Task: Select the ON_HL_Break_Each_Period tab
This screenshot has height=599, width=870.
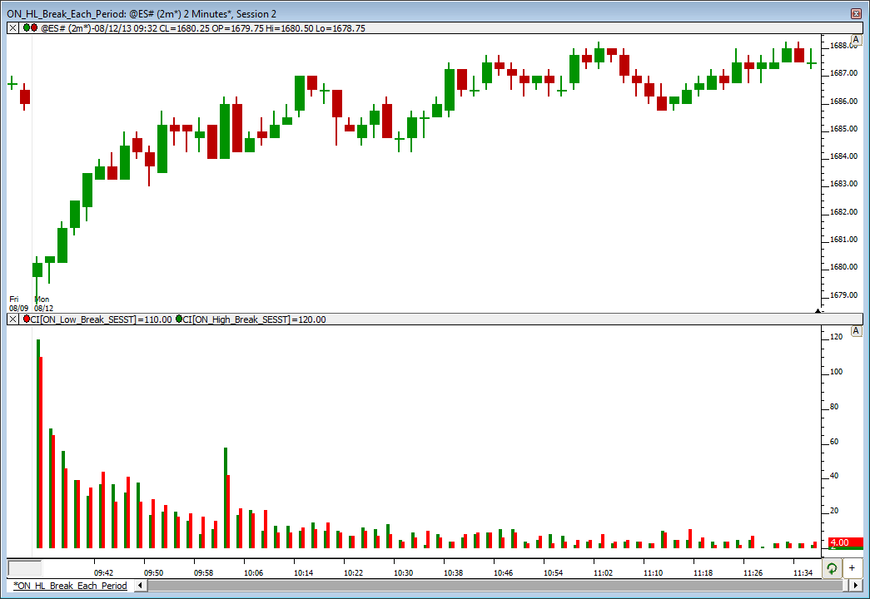Action: (70, 586)
